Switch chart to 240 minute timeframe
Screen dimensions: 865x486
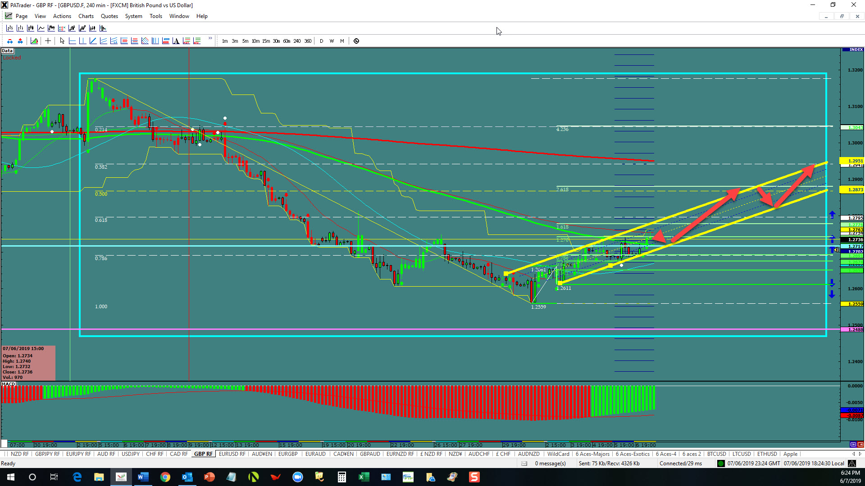point(297,41)
